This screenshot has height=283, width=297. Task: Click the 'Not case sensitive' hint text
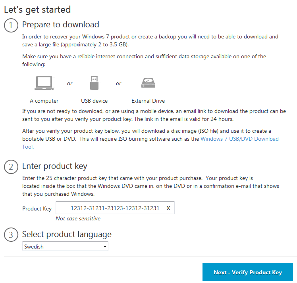(78, 218)
